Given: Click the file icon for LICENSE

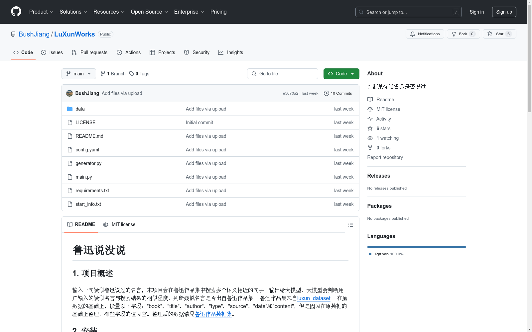Looking at the screenshot, I should point(70,123).
